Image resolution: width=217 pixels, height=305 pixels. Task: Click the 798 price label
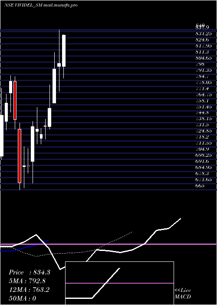pyautogui.click(x=200, y=64)
